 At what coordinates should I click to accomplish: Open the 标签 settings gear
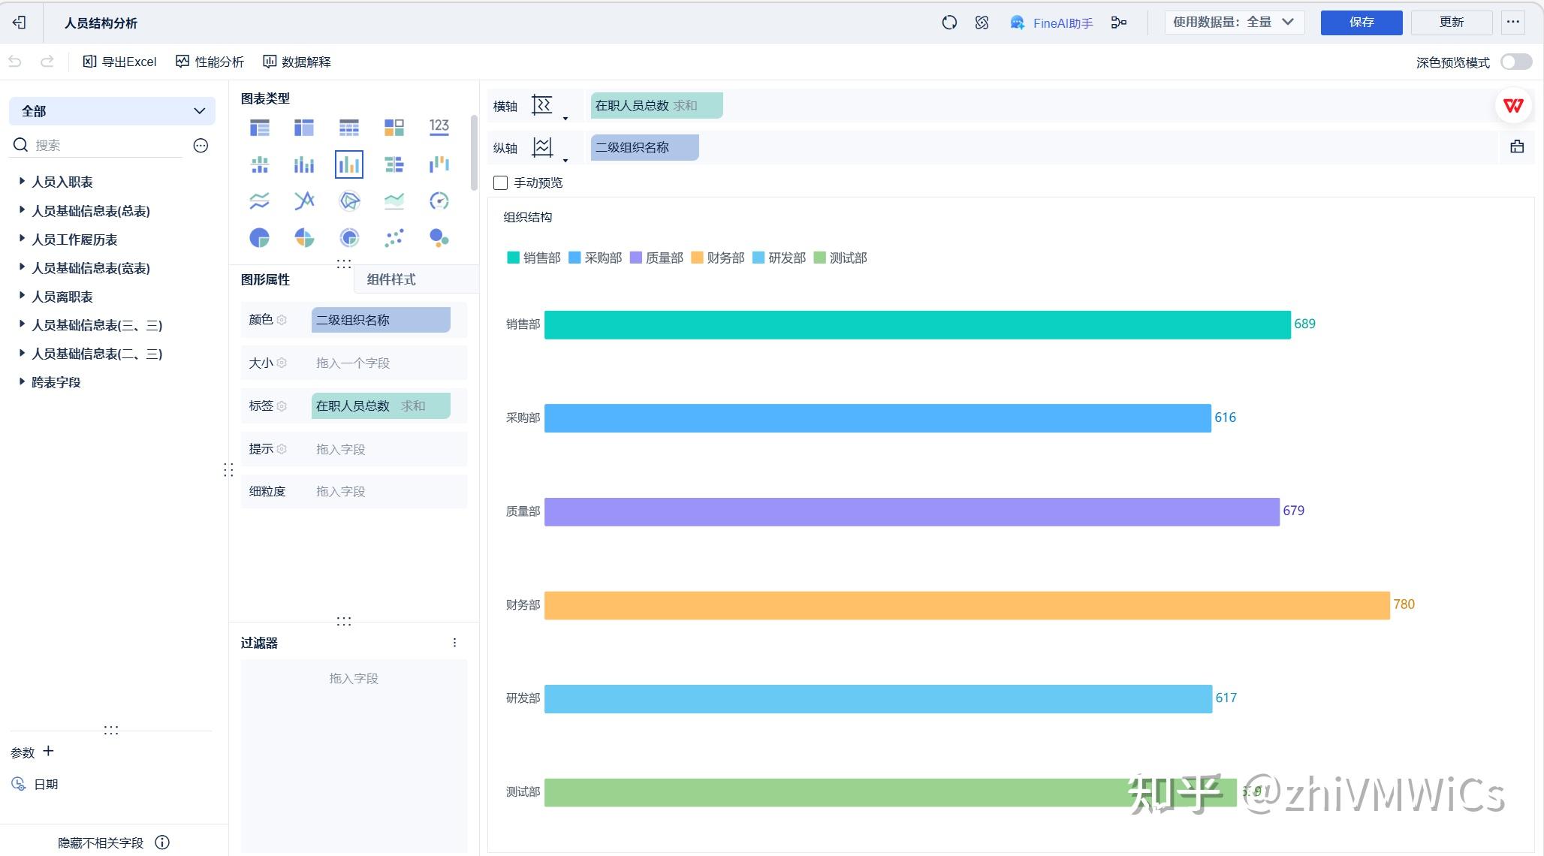pyautogui.click(x=282, y=406)
